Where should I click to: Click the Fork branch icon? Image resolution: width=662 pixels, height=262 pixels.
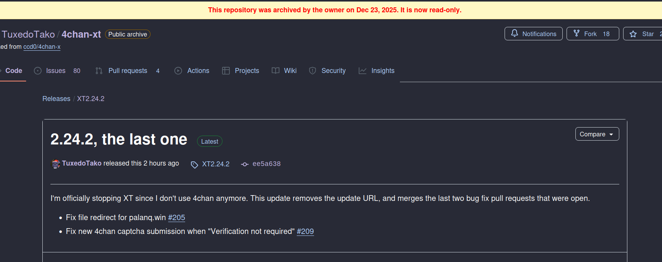(576, 33)
